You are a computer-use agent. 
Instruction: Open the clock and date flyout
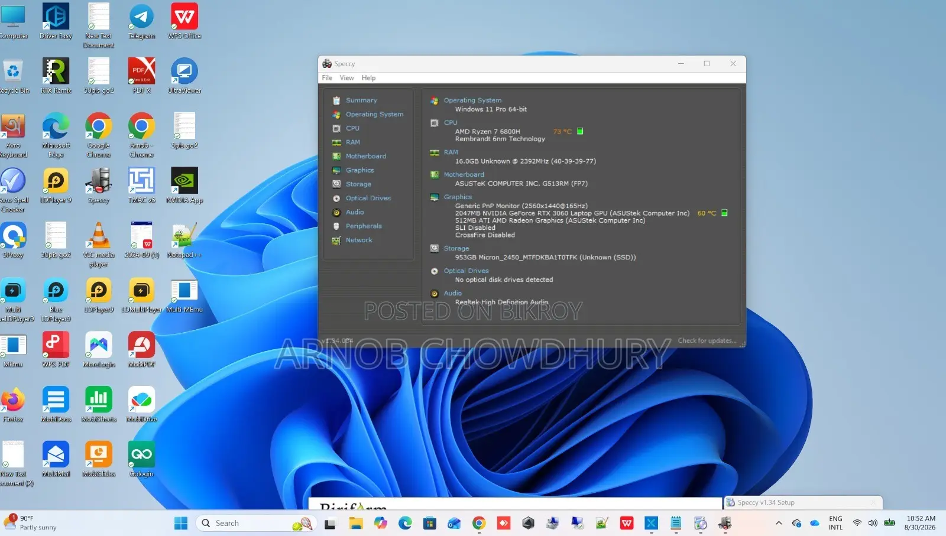point(921,523)
